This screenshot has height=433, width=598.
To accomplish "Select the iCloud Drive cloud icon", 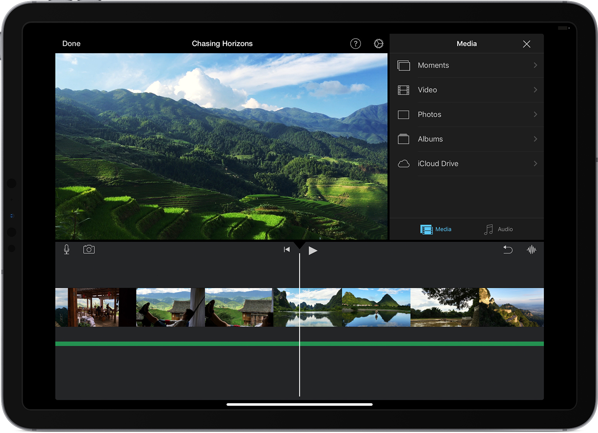I will (x=404, y=164).
